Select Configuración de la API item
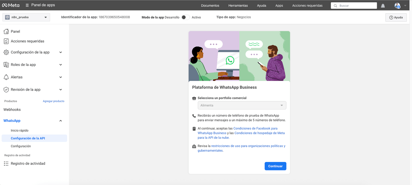The width and height of the screenshot is (412, 185). coord(34,138)
